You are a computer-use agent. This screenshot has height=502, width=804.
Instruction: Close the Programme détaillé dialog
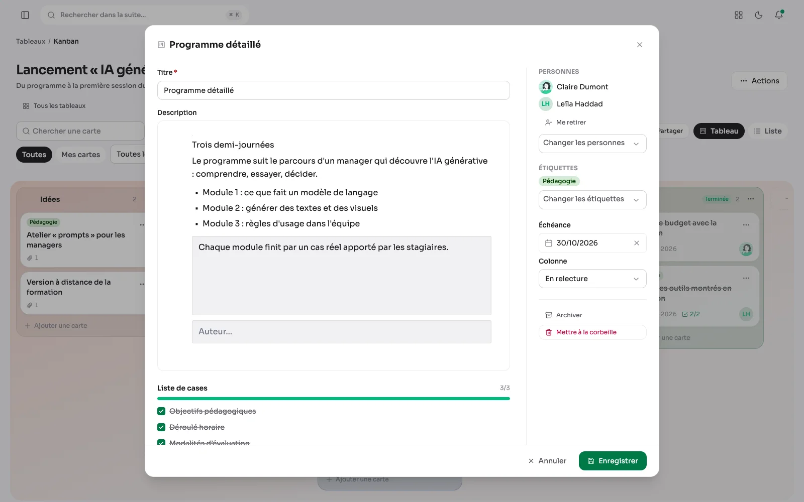(x=640, y=45)
